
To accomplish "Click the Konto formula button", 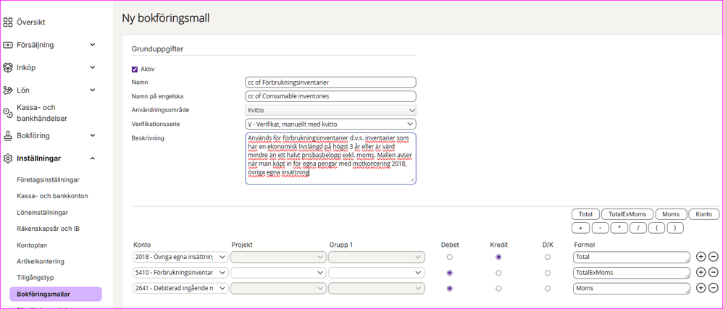I will pos(703,214).
